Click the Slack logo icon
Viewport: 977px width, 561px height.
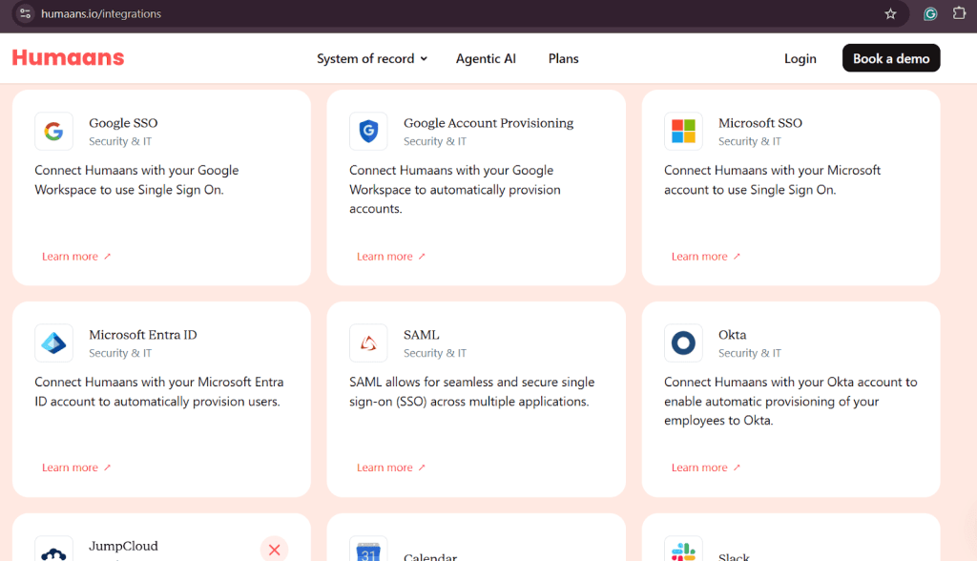pos(683,551)
